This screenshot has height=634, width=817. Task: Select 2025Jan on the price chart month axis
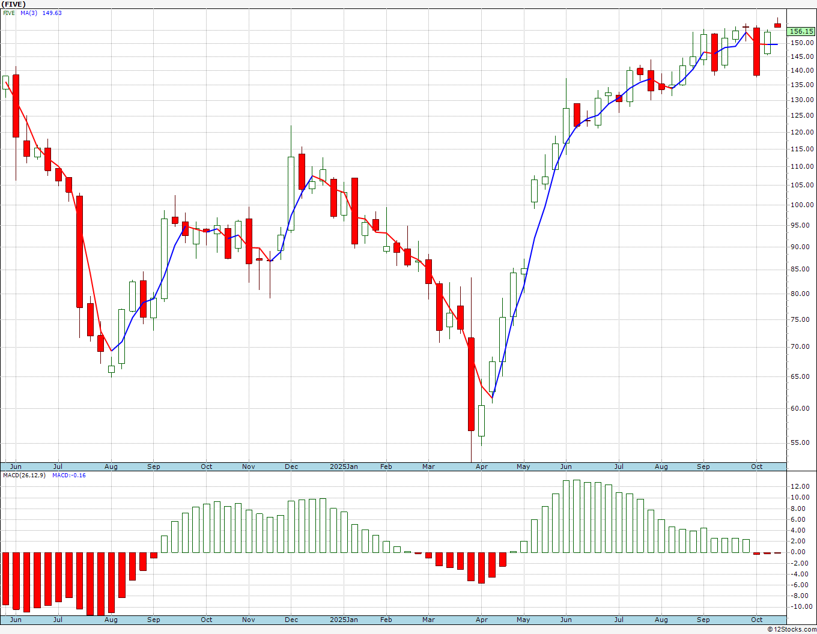(344, 466)
